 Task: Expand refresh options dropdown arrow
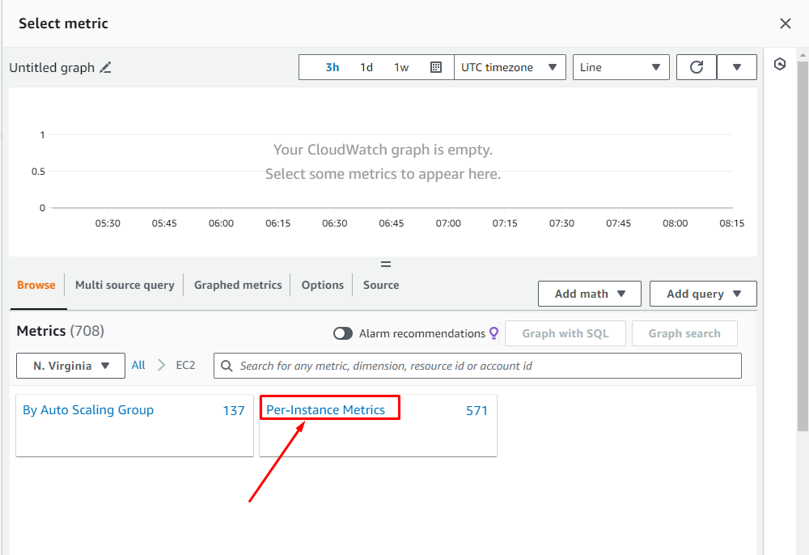point(737,67)
